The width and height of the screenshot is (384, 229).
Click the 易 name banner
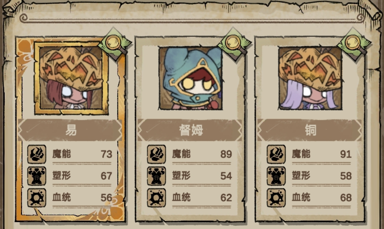point(70,130)
